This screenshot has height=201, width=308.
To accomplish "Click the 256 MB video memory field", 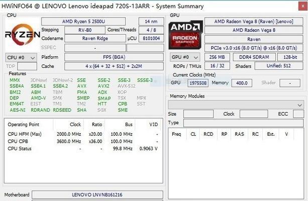I will (217, 57).
